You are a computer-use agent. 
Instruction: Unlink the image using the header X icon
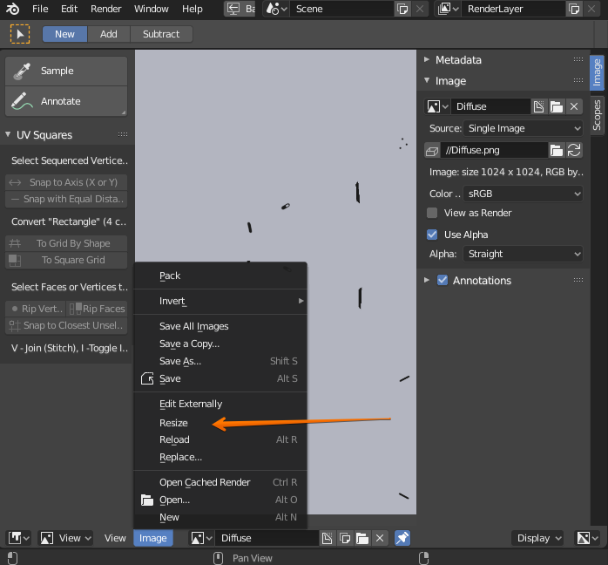pos(380,538)
